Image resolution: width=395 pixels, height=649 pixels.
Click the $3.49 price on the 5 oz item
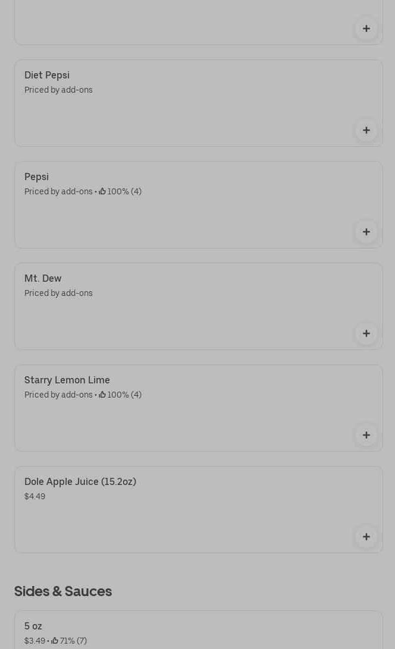(x=35, y=641)
